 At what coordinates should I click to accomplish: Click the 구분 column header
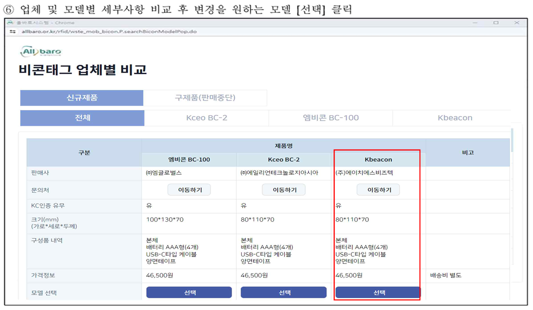coord(84,152)
